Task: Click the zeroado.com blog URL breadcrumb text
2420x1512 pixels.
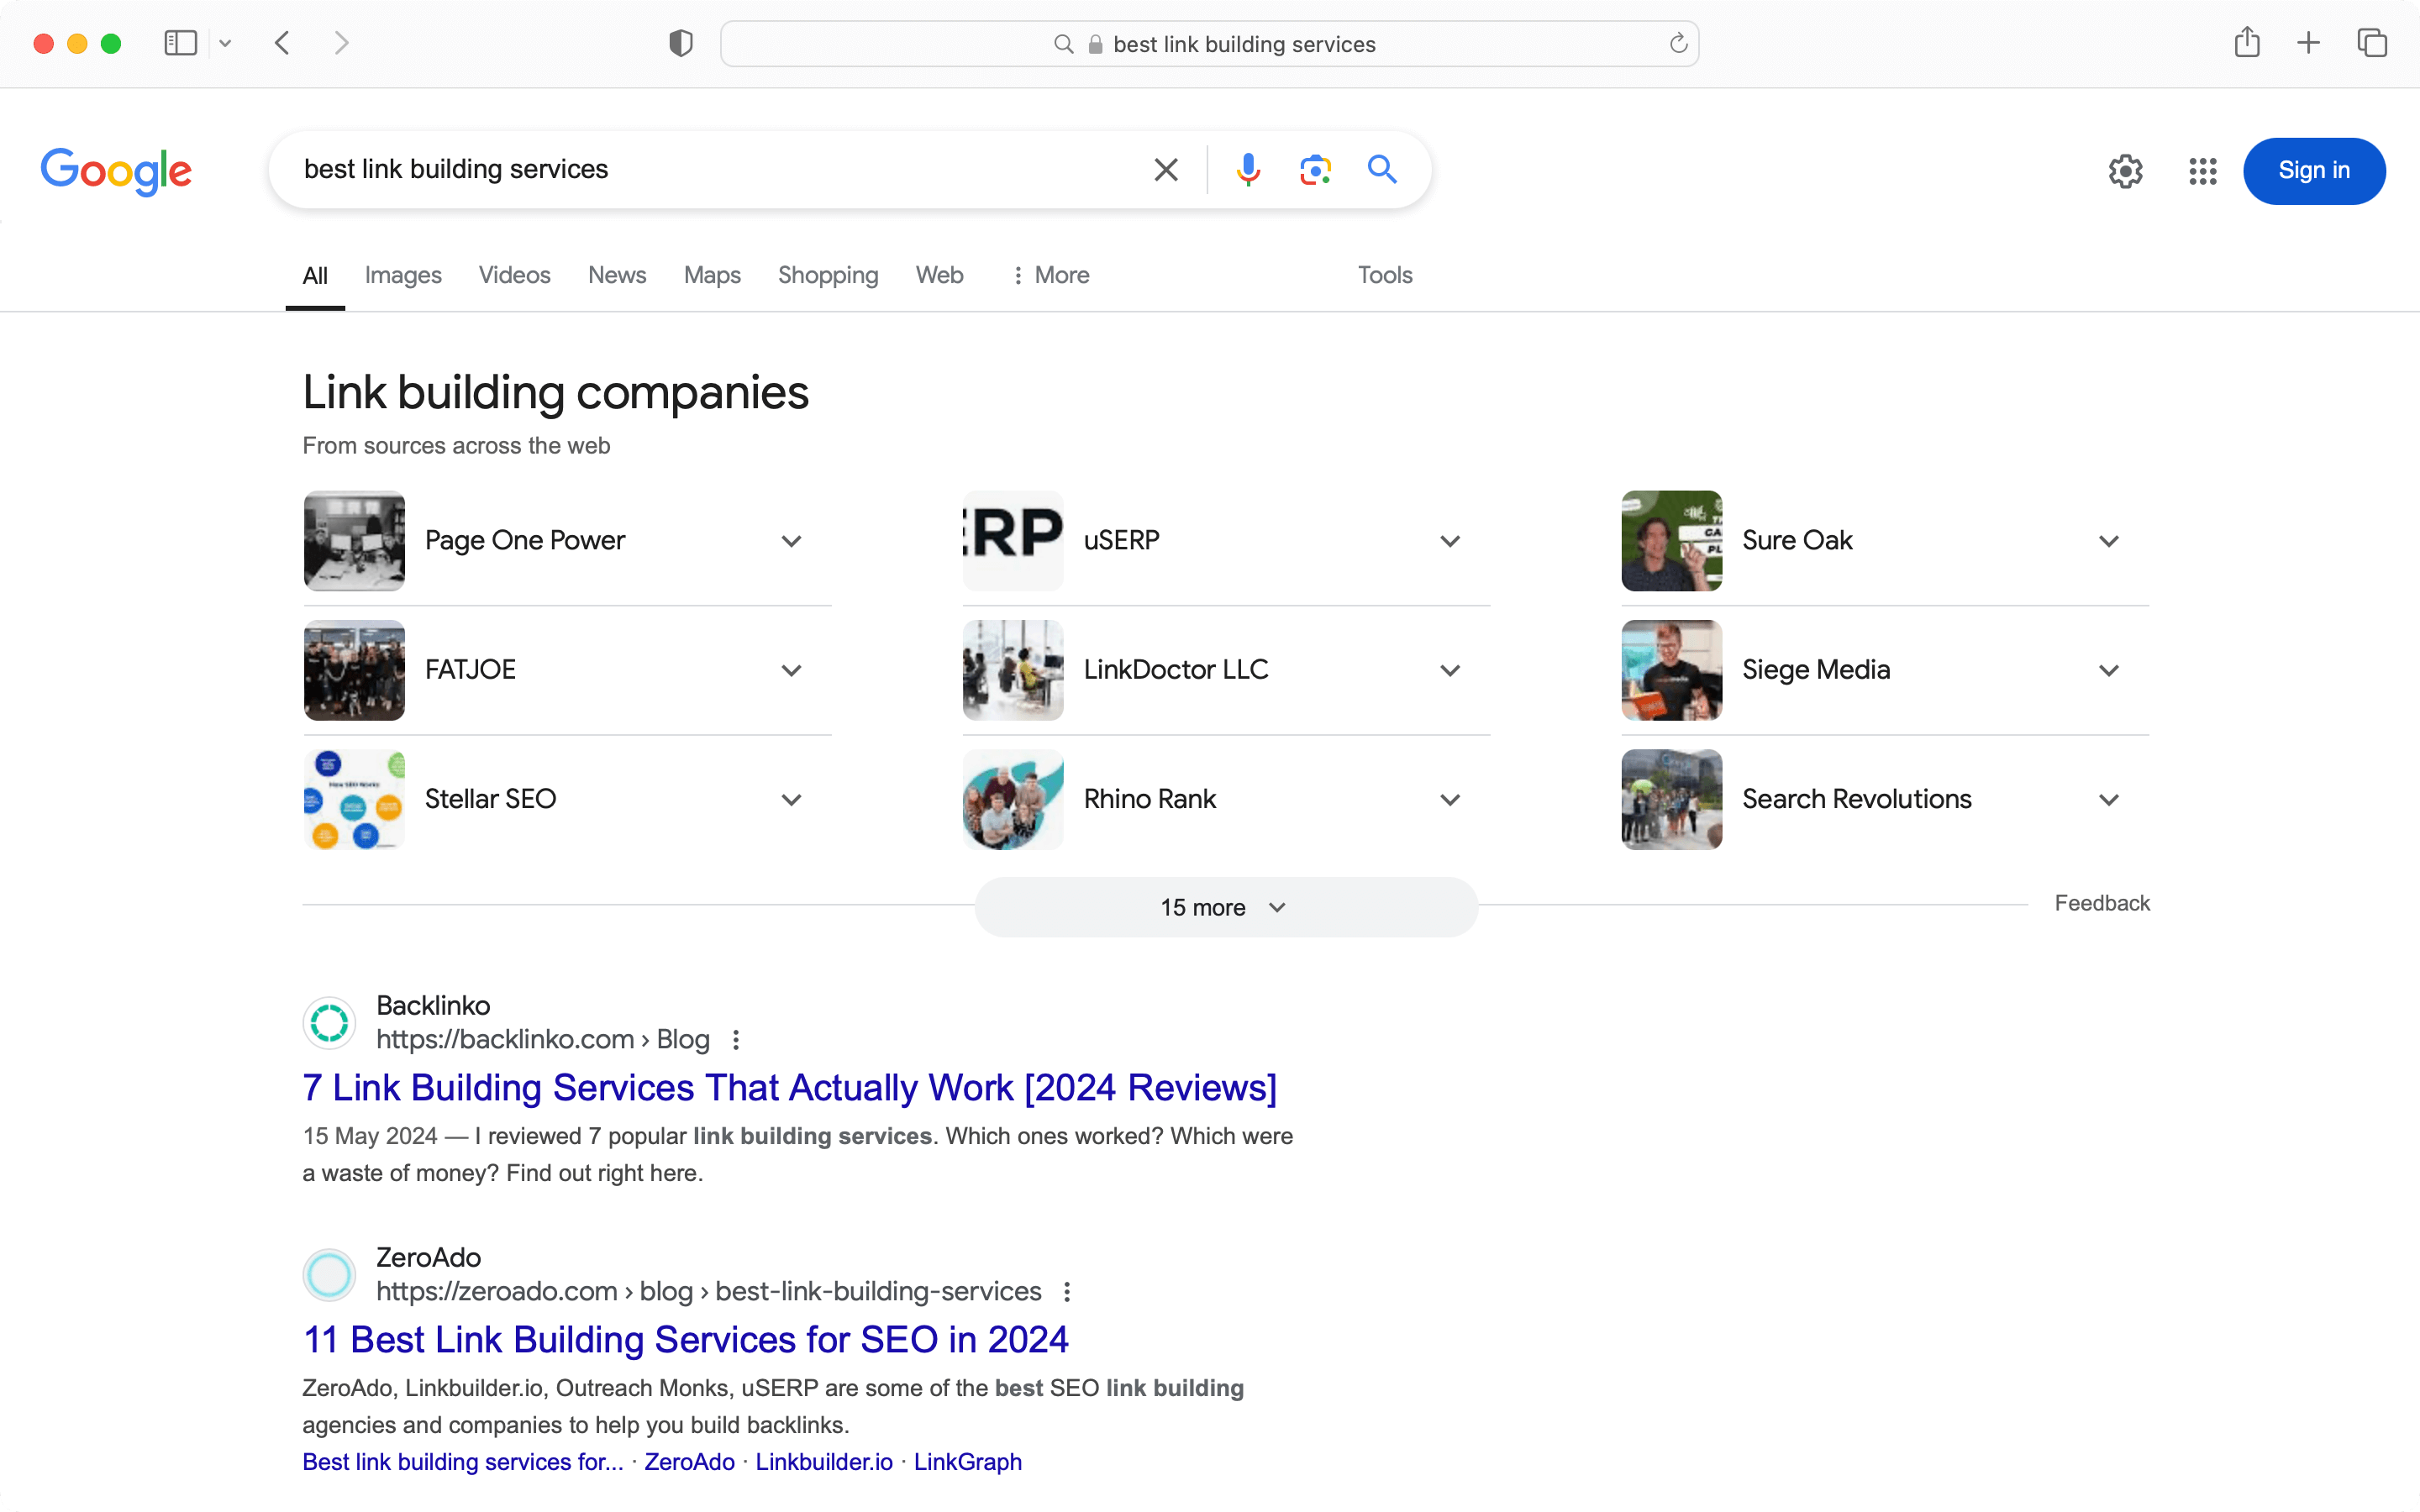Action: [709, 1292]
